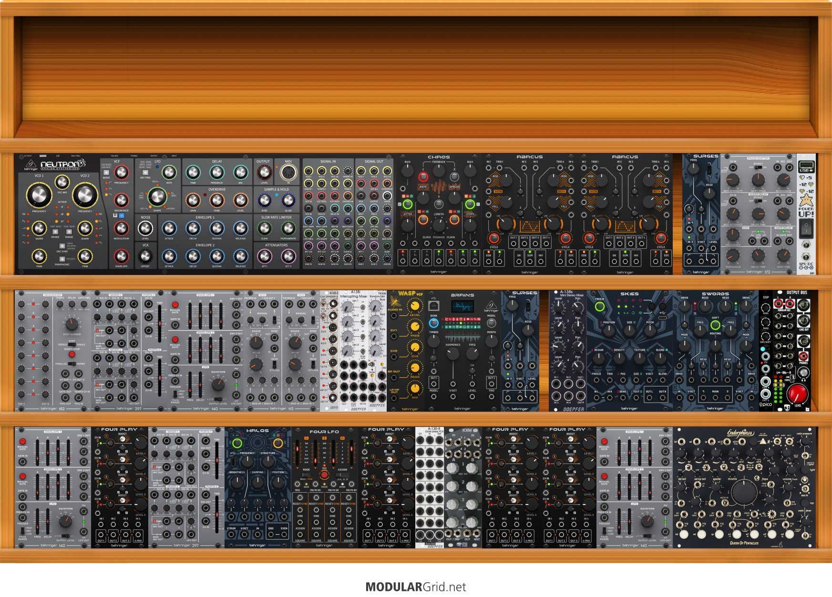Click the Brains module display screen
Screen dimensions: 832x597
pyautogui.click(x=462, y=306)
